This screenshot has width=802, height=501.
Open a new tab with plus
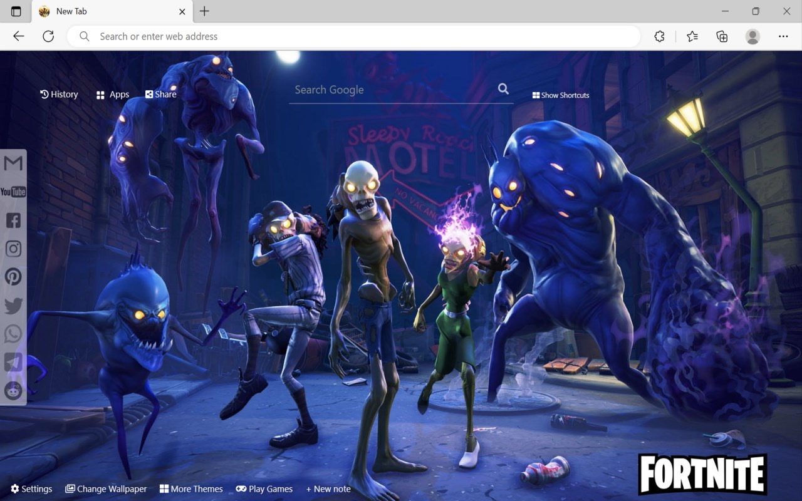point(204,11)
